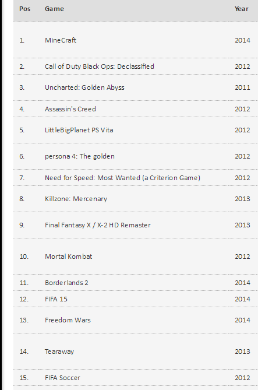Viewport: 258px width, 390px height.
Task: Select the MineCraft game entry
Action: point(61,40)
